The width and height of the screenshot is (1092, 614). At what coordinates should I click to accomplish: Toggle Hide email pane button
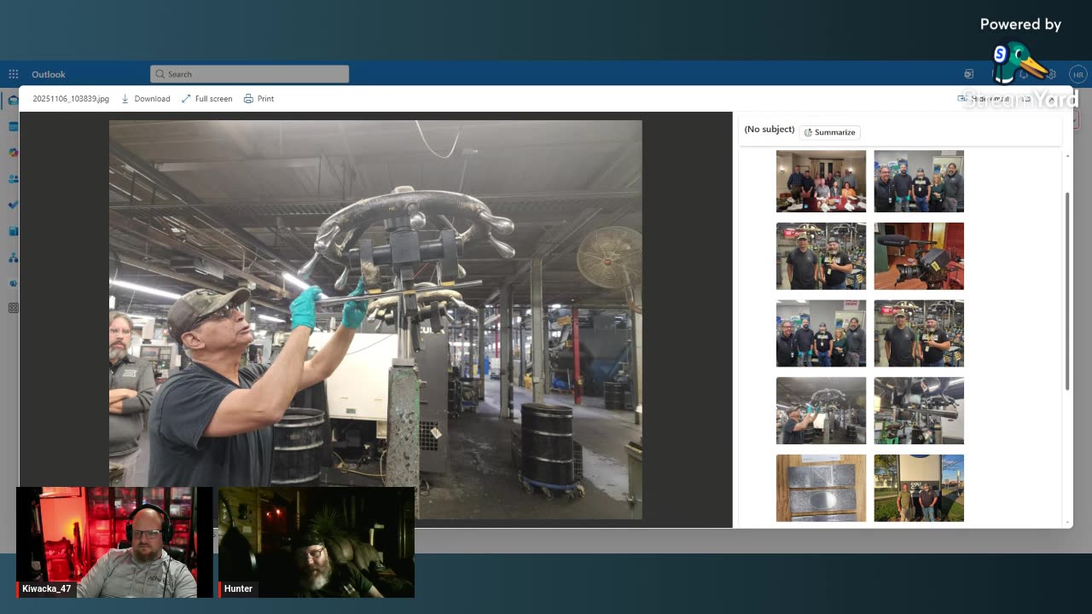click(984, 99)
